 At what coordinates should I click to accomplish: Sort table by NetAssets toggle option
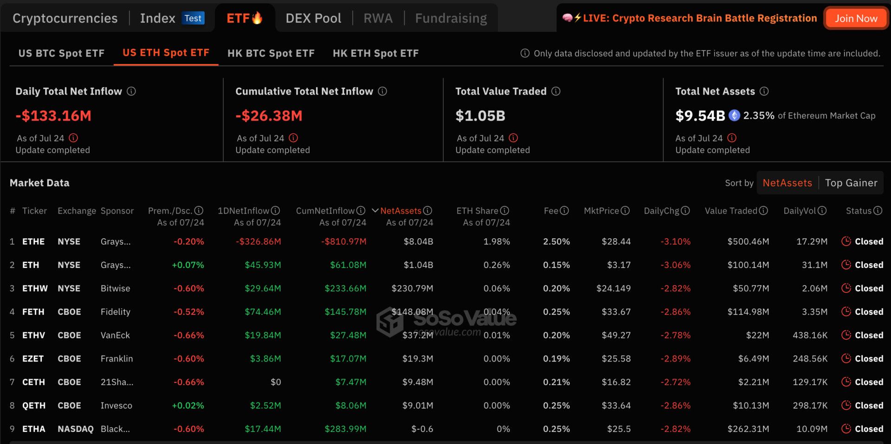pos(787,183)
